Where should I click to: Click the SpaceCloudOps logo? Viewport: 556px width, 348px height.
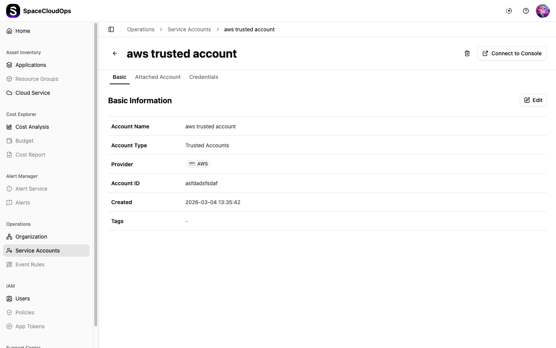pos(13,11)
